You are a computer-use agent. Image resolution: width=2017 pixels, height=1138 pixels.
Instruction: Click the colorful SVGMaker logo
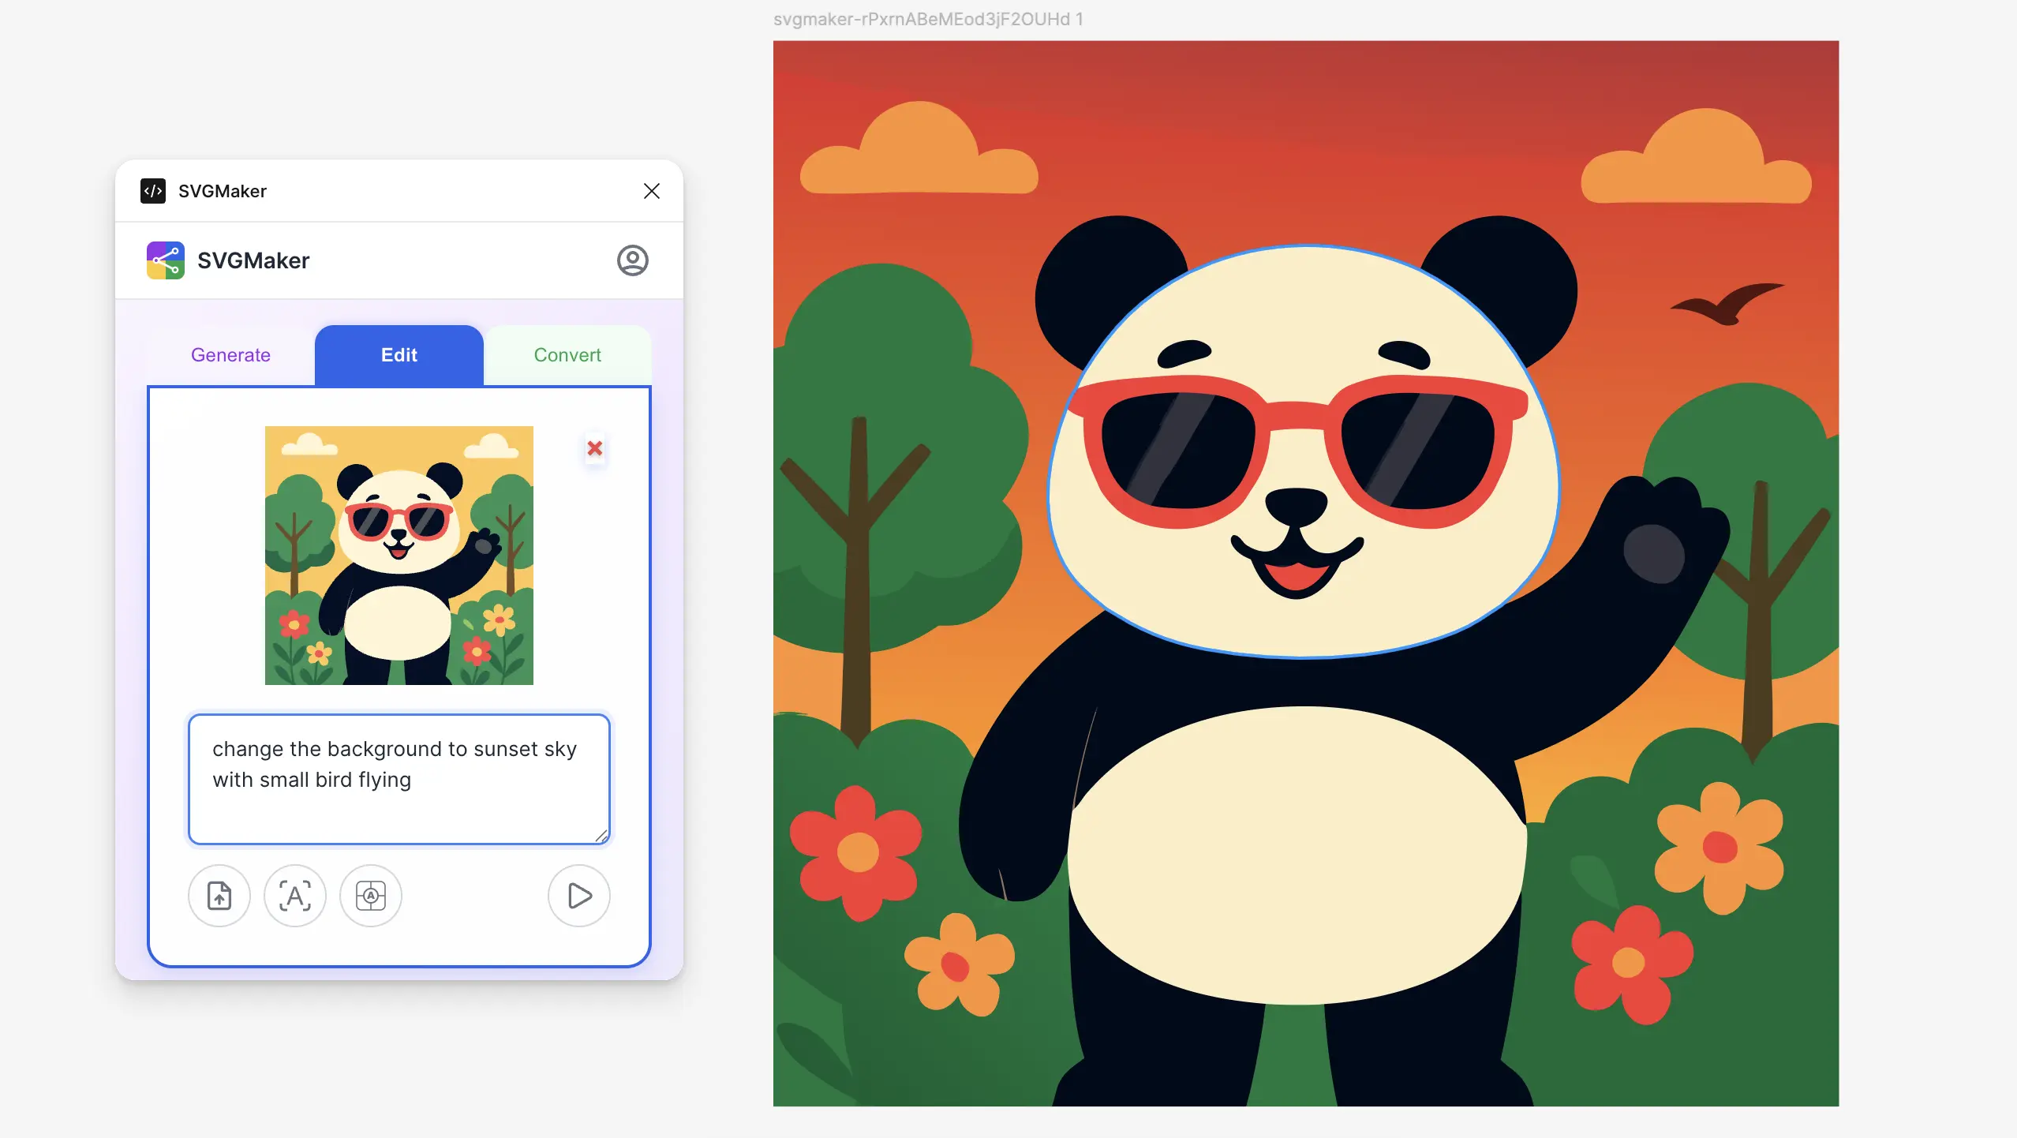click(x=165, y=260)
